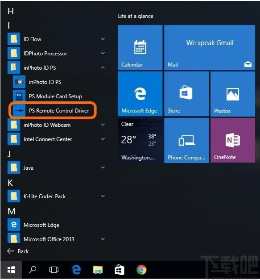Click the Java folder icon

pos(14,167)
